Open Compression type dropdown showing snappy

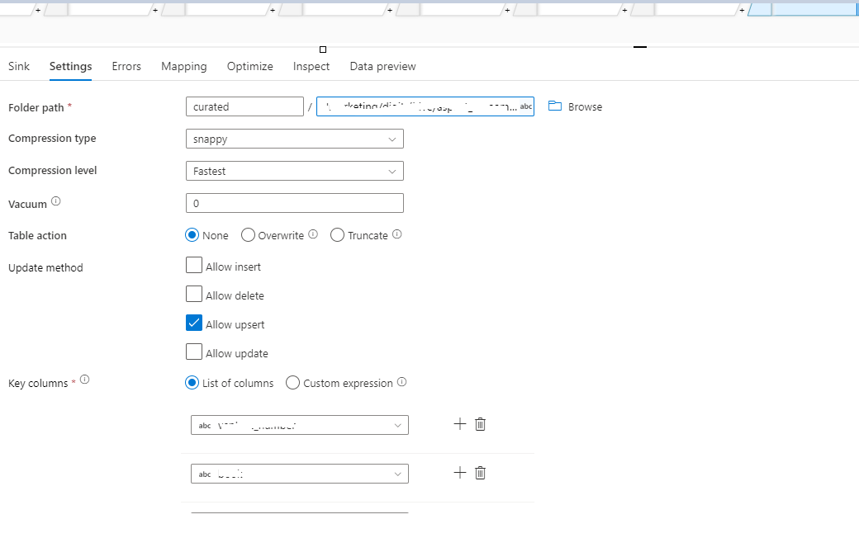(x=295, y=139)
